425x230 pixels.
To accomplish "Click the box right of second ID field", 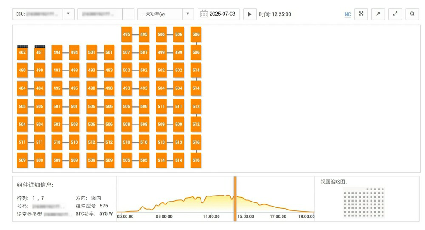I will click(x=128, y=14).
